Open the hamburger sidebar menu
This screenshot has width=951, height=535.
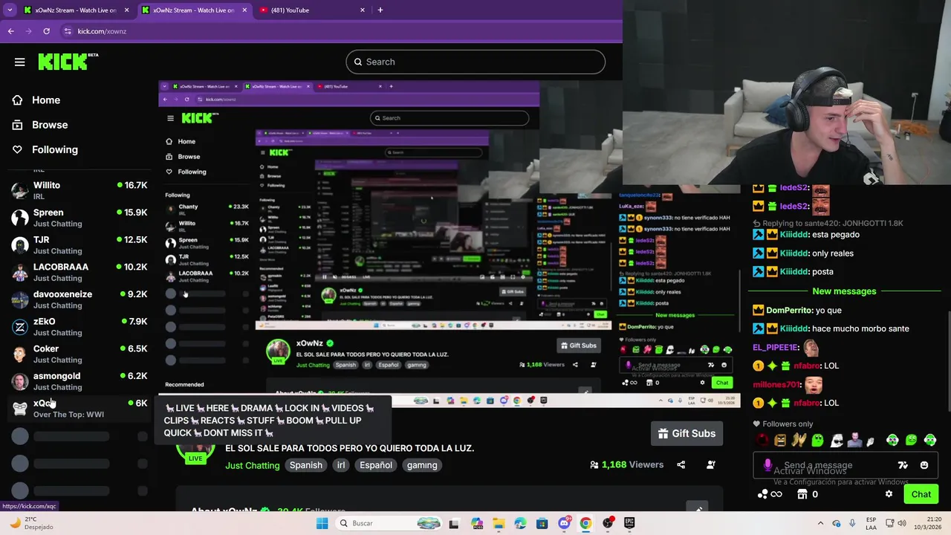click(x=20, y=62)
